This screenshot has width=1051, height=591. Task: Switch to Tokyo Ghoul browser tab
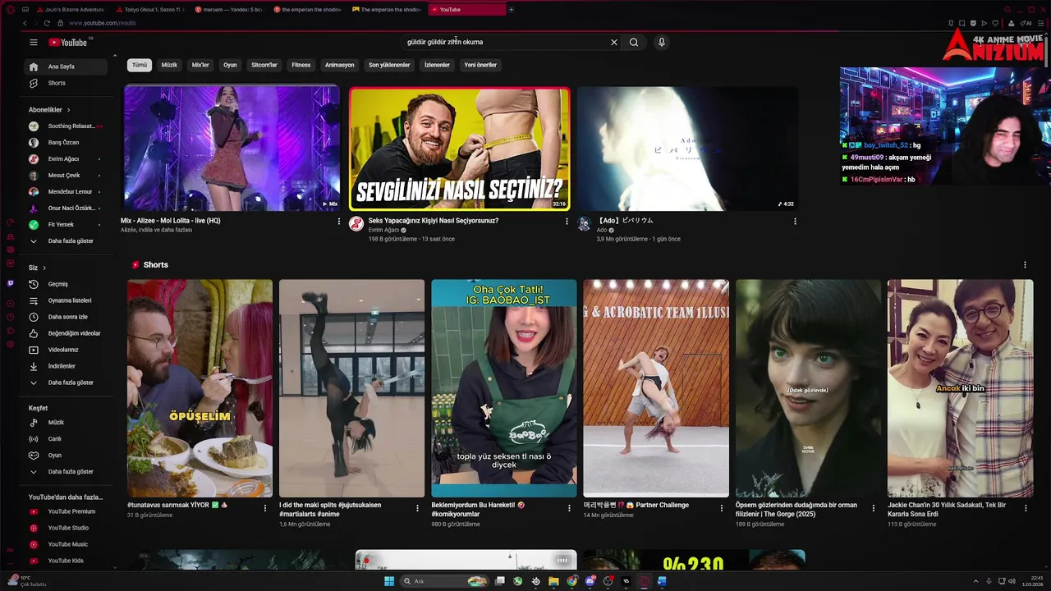pos(150,10)
